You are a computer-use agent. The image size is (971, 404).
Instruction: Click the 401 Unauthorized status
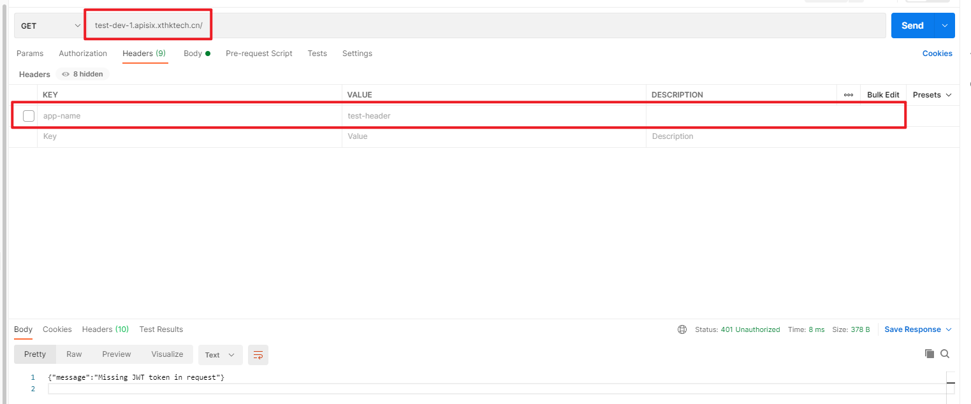[x=750, y=329]
